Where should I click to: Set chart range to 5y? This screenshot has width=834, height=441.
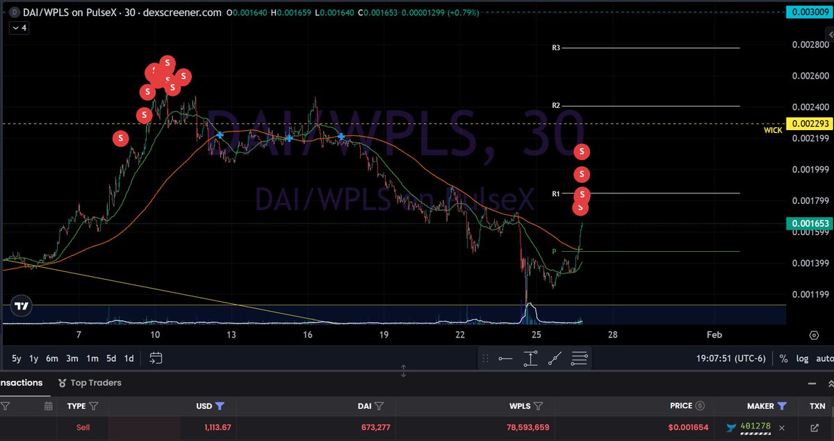click(16, 358)
